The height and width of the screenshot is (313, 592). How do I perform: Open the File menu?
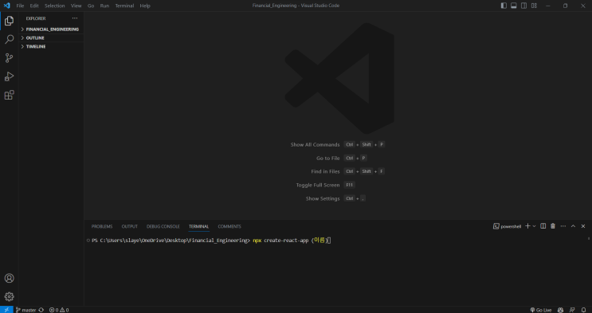tap(20, 6)
